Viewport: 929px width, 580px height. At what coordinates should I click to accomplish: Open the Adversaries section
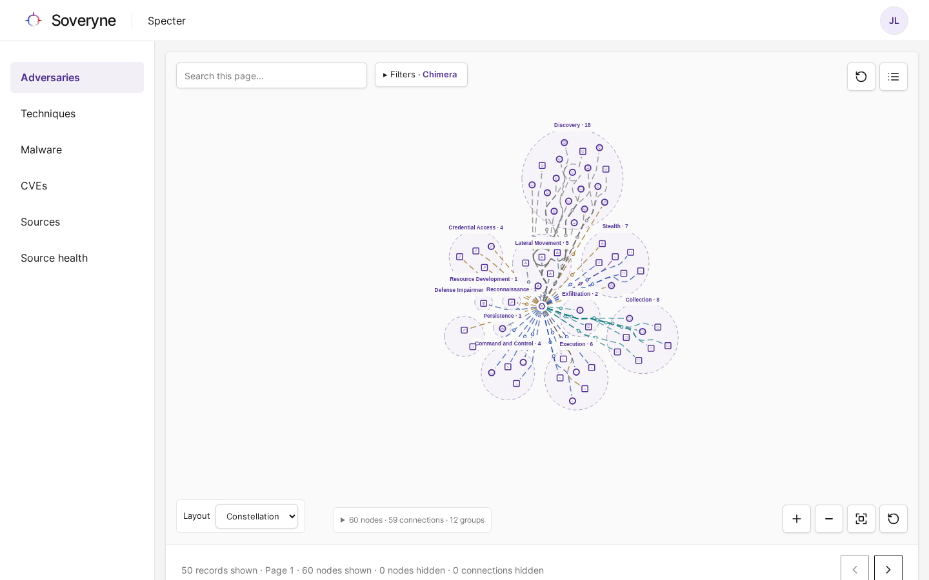[x=77, y=77]
